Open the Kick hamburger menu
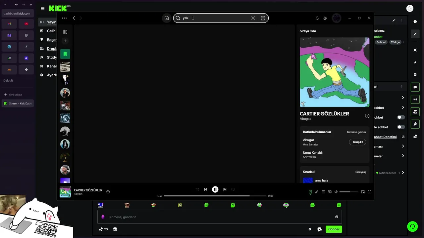424x238 pixels. (42, 8)
